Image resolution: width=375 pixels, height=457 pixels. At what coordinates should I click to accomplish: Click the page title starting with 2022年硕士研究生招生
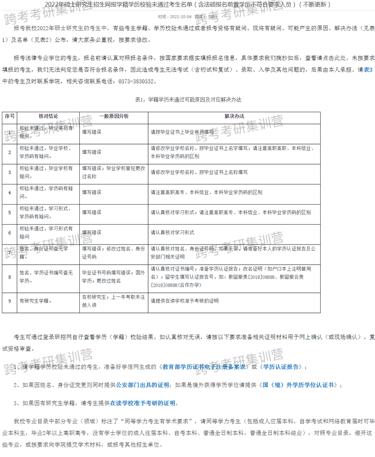click(187, 5)
